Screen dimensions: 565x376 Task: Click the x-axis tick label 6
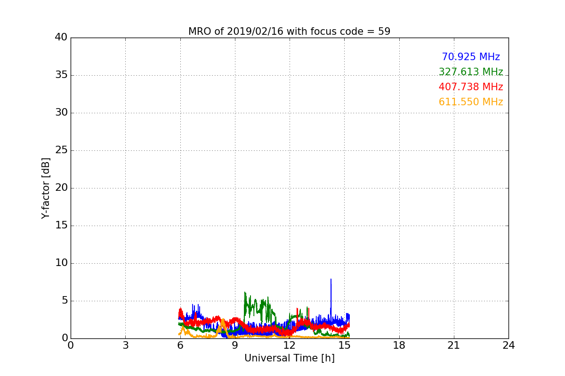[x=180, y=346]
